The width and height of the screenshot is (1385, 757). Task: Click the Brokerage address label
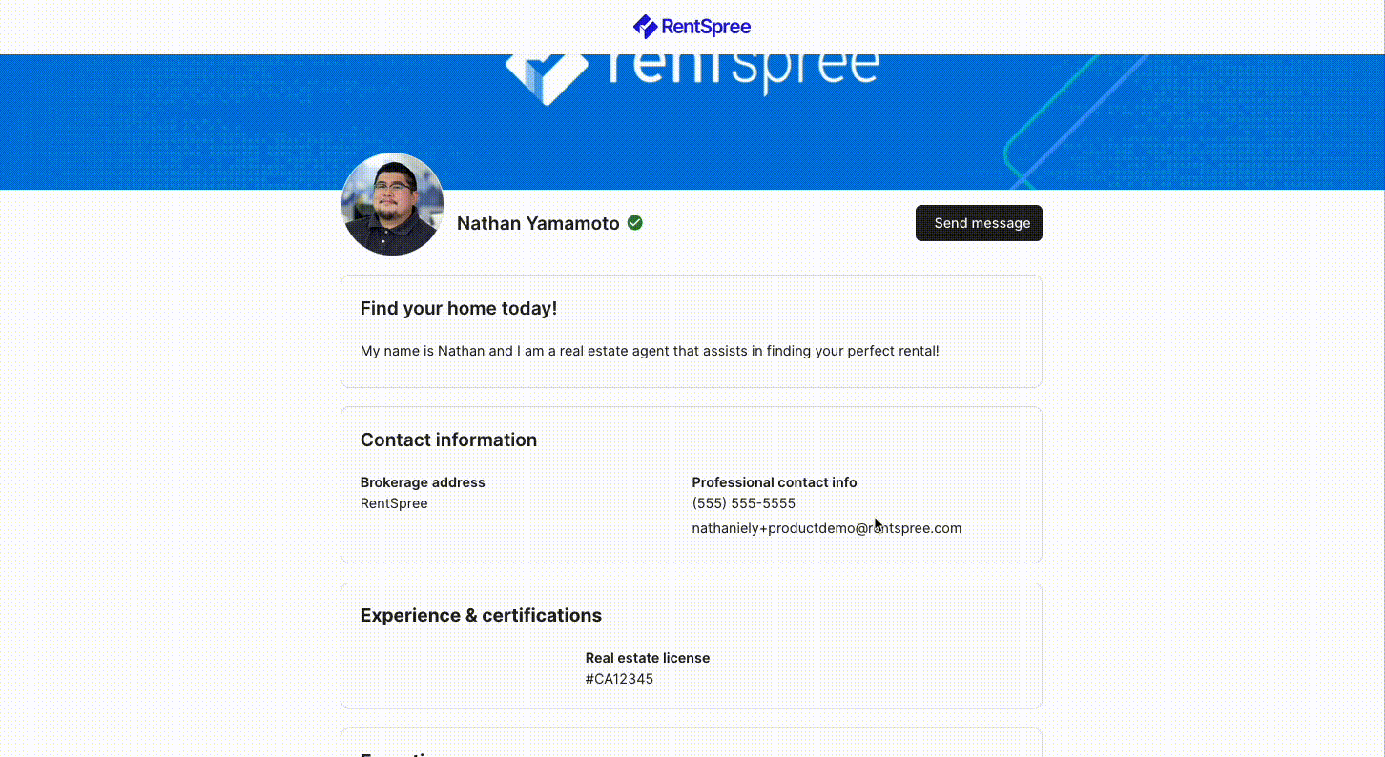pyautogui.click(x=423, y=482)
